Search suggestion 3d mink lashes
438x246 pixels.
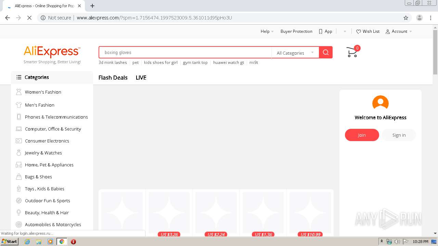click(113, 63)
